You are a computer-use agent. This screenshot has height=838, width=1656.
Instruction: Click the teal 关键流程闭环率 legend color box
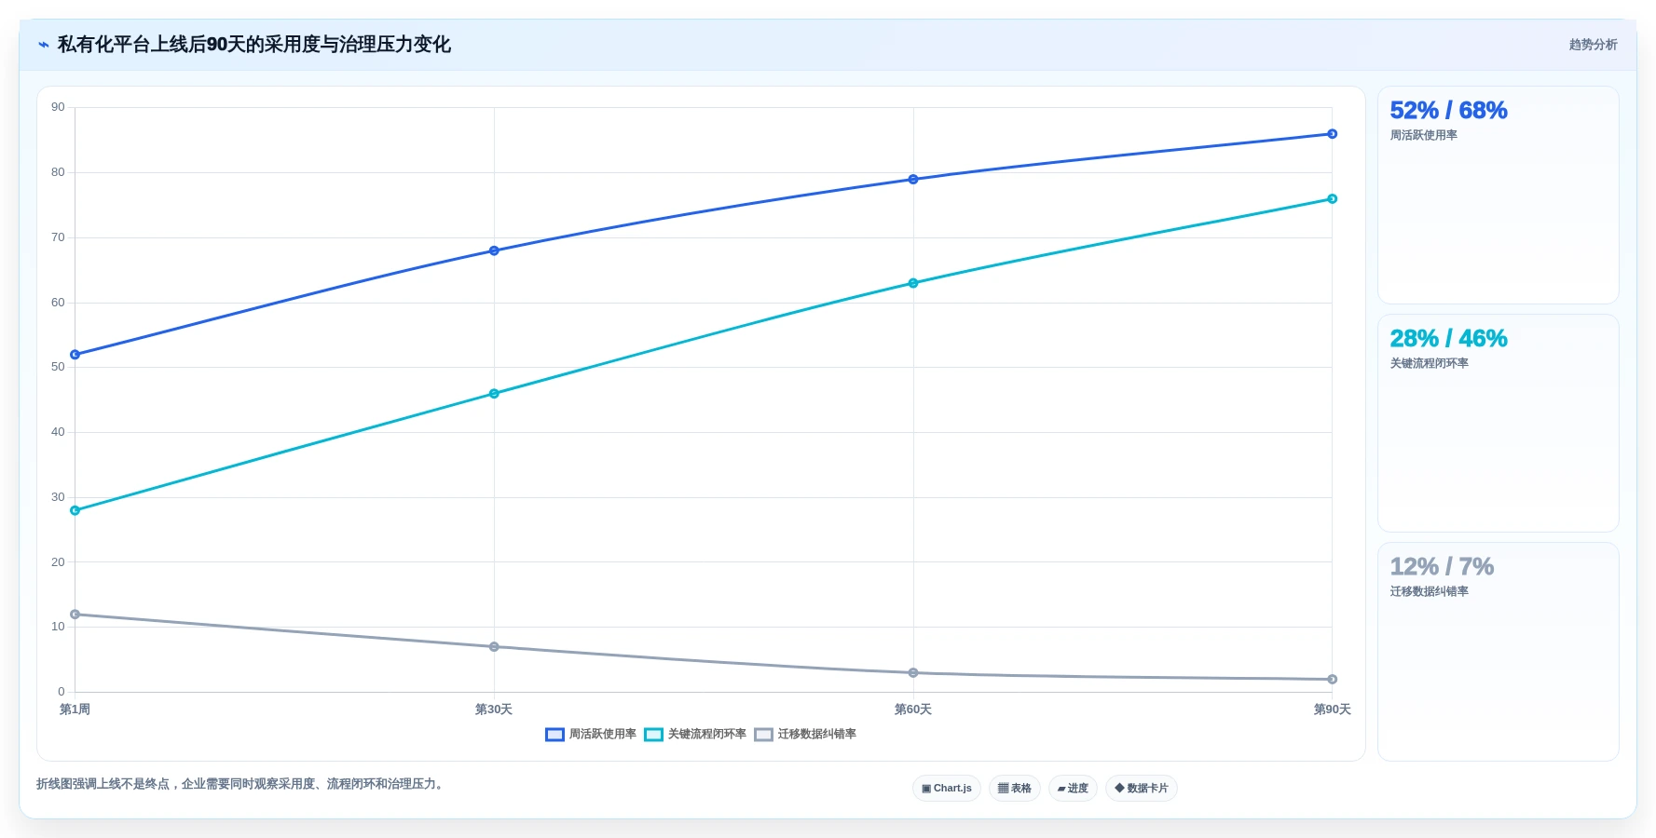pyautogui.click(x=653, y=735)
